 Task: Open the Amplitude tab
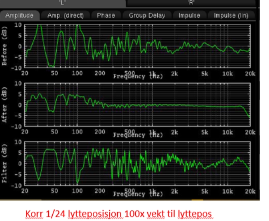coord(19,15)
